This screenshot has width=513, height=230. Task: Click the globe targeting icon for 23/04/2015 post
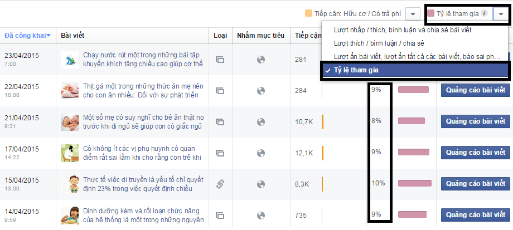click(x=261, y=60)
